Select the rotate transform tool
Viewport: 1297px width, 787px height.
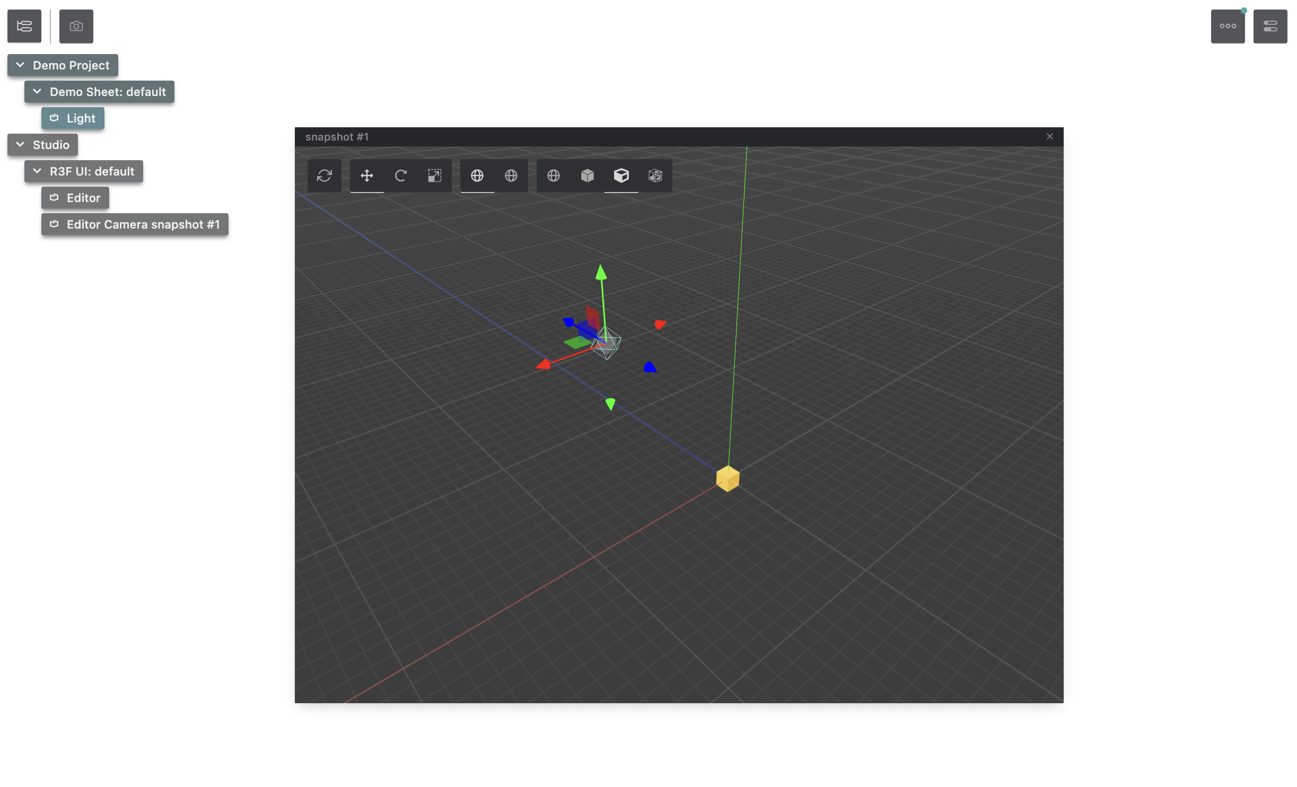(400, 176)
